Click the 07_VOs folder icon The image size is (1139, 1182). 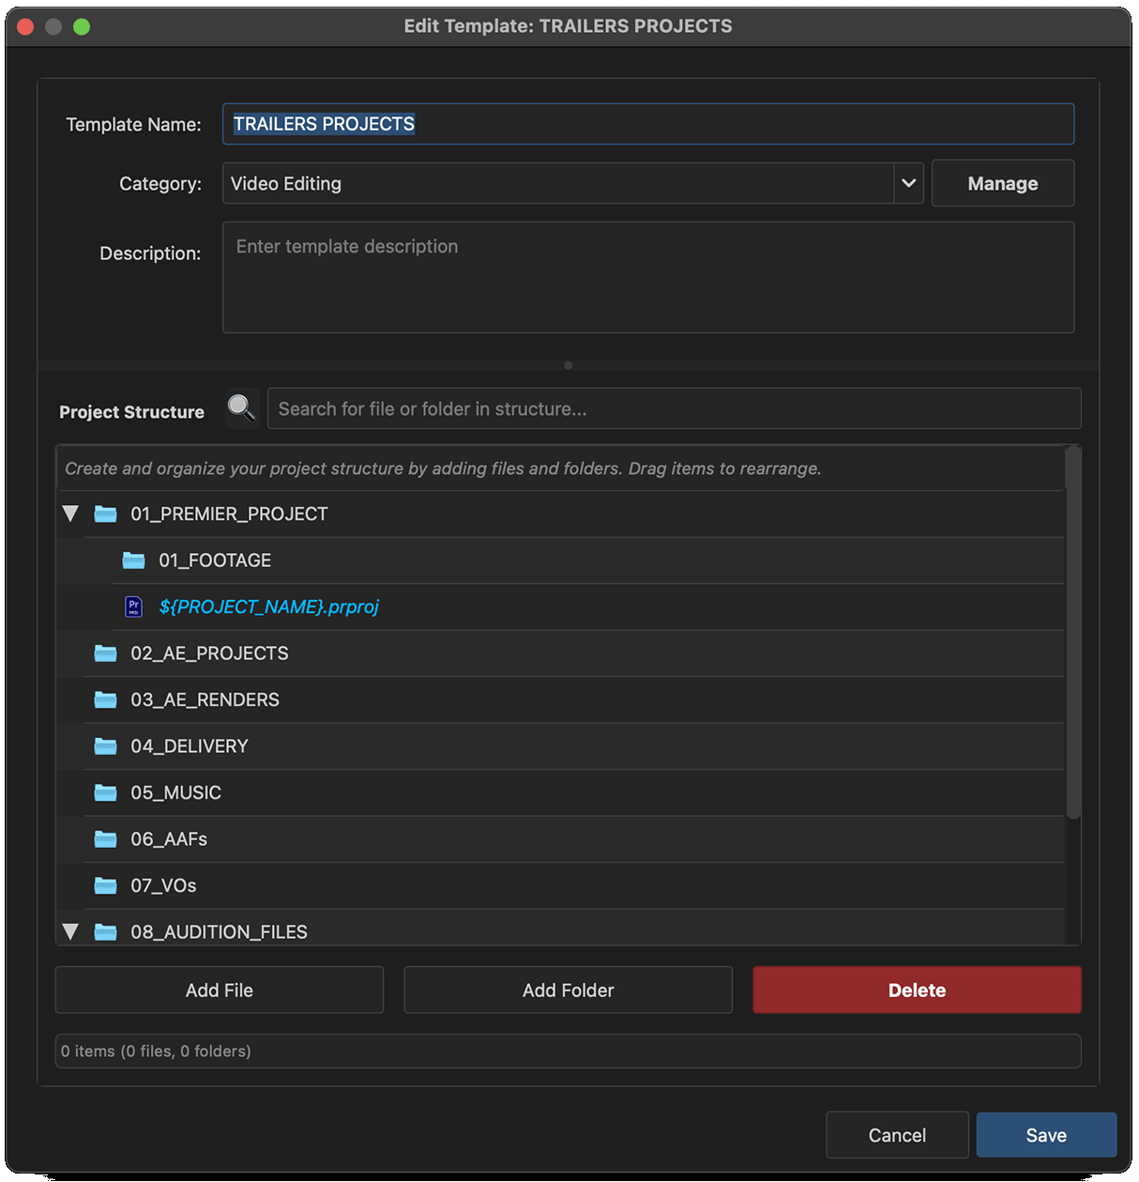click(105, 885)
